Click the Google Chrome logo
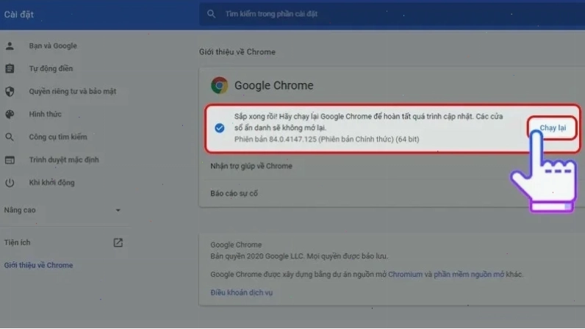 219,85
